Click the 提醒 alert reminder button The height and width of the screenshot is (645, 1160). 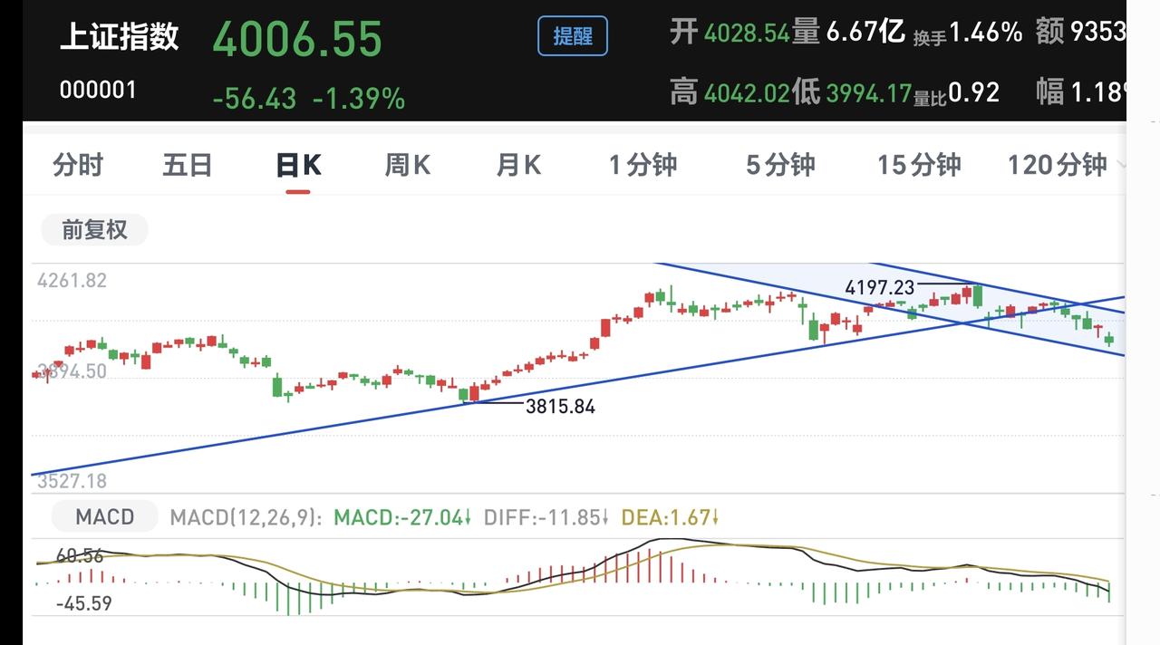tap(572, 37)
